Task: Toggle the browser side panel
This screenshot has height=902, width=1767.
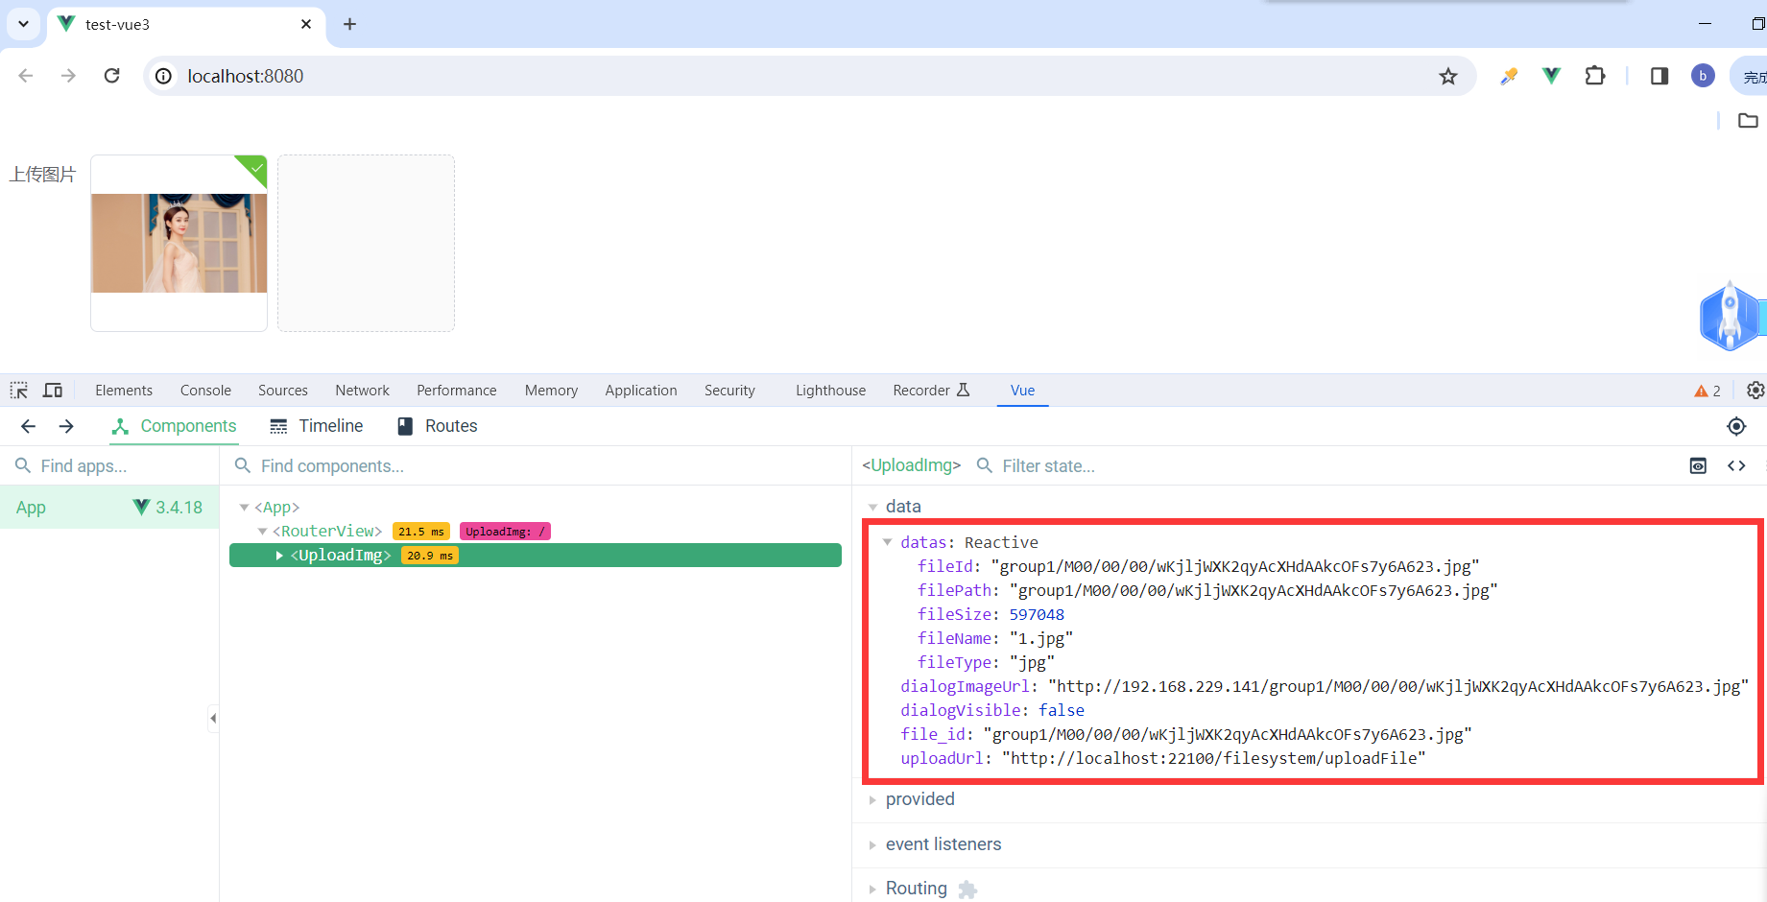Action: [1660, 76]
